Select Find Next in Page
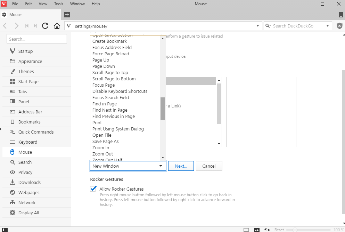The image size is (345, 232). coord(125,110)
